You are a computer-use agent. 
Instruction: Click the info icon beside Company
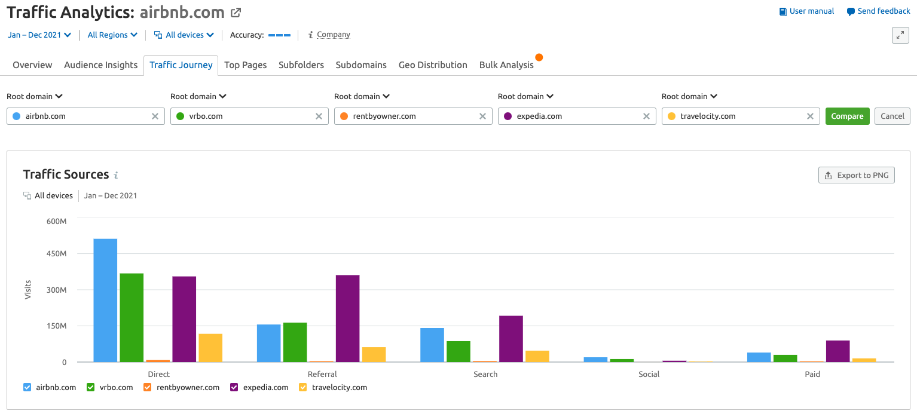coord(310,35)
